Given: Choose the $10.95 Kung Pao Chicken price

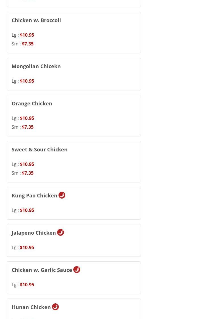Looking at the screenshot, I should [x=27, y=210].
